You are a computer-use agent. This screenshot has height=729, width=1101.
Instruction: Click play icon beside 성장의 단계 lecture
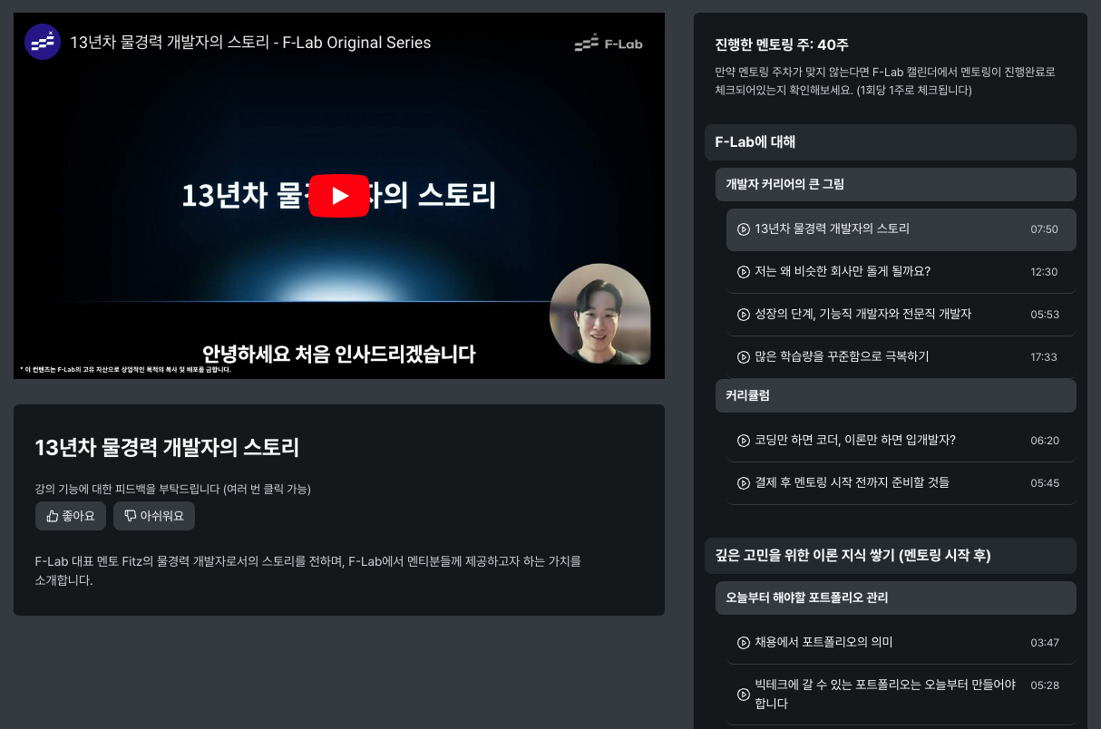[744, 315]
